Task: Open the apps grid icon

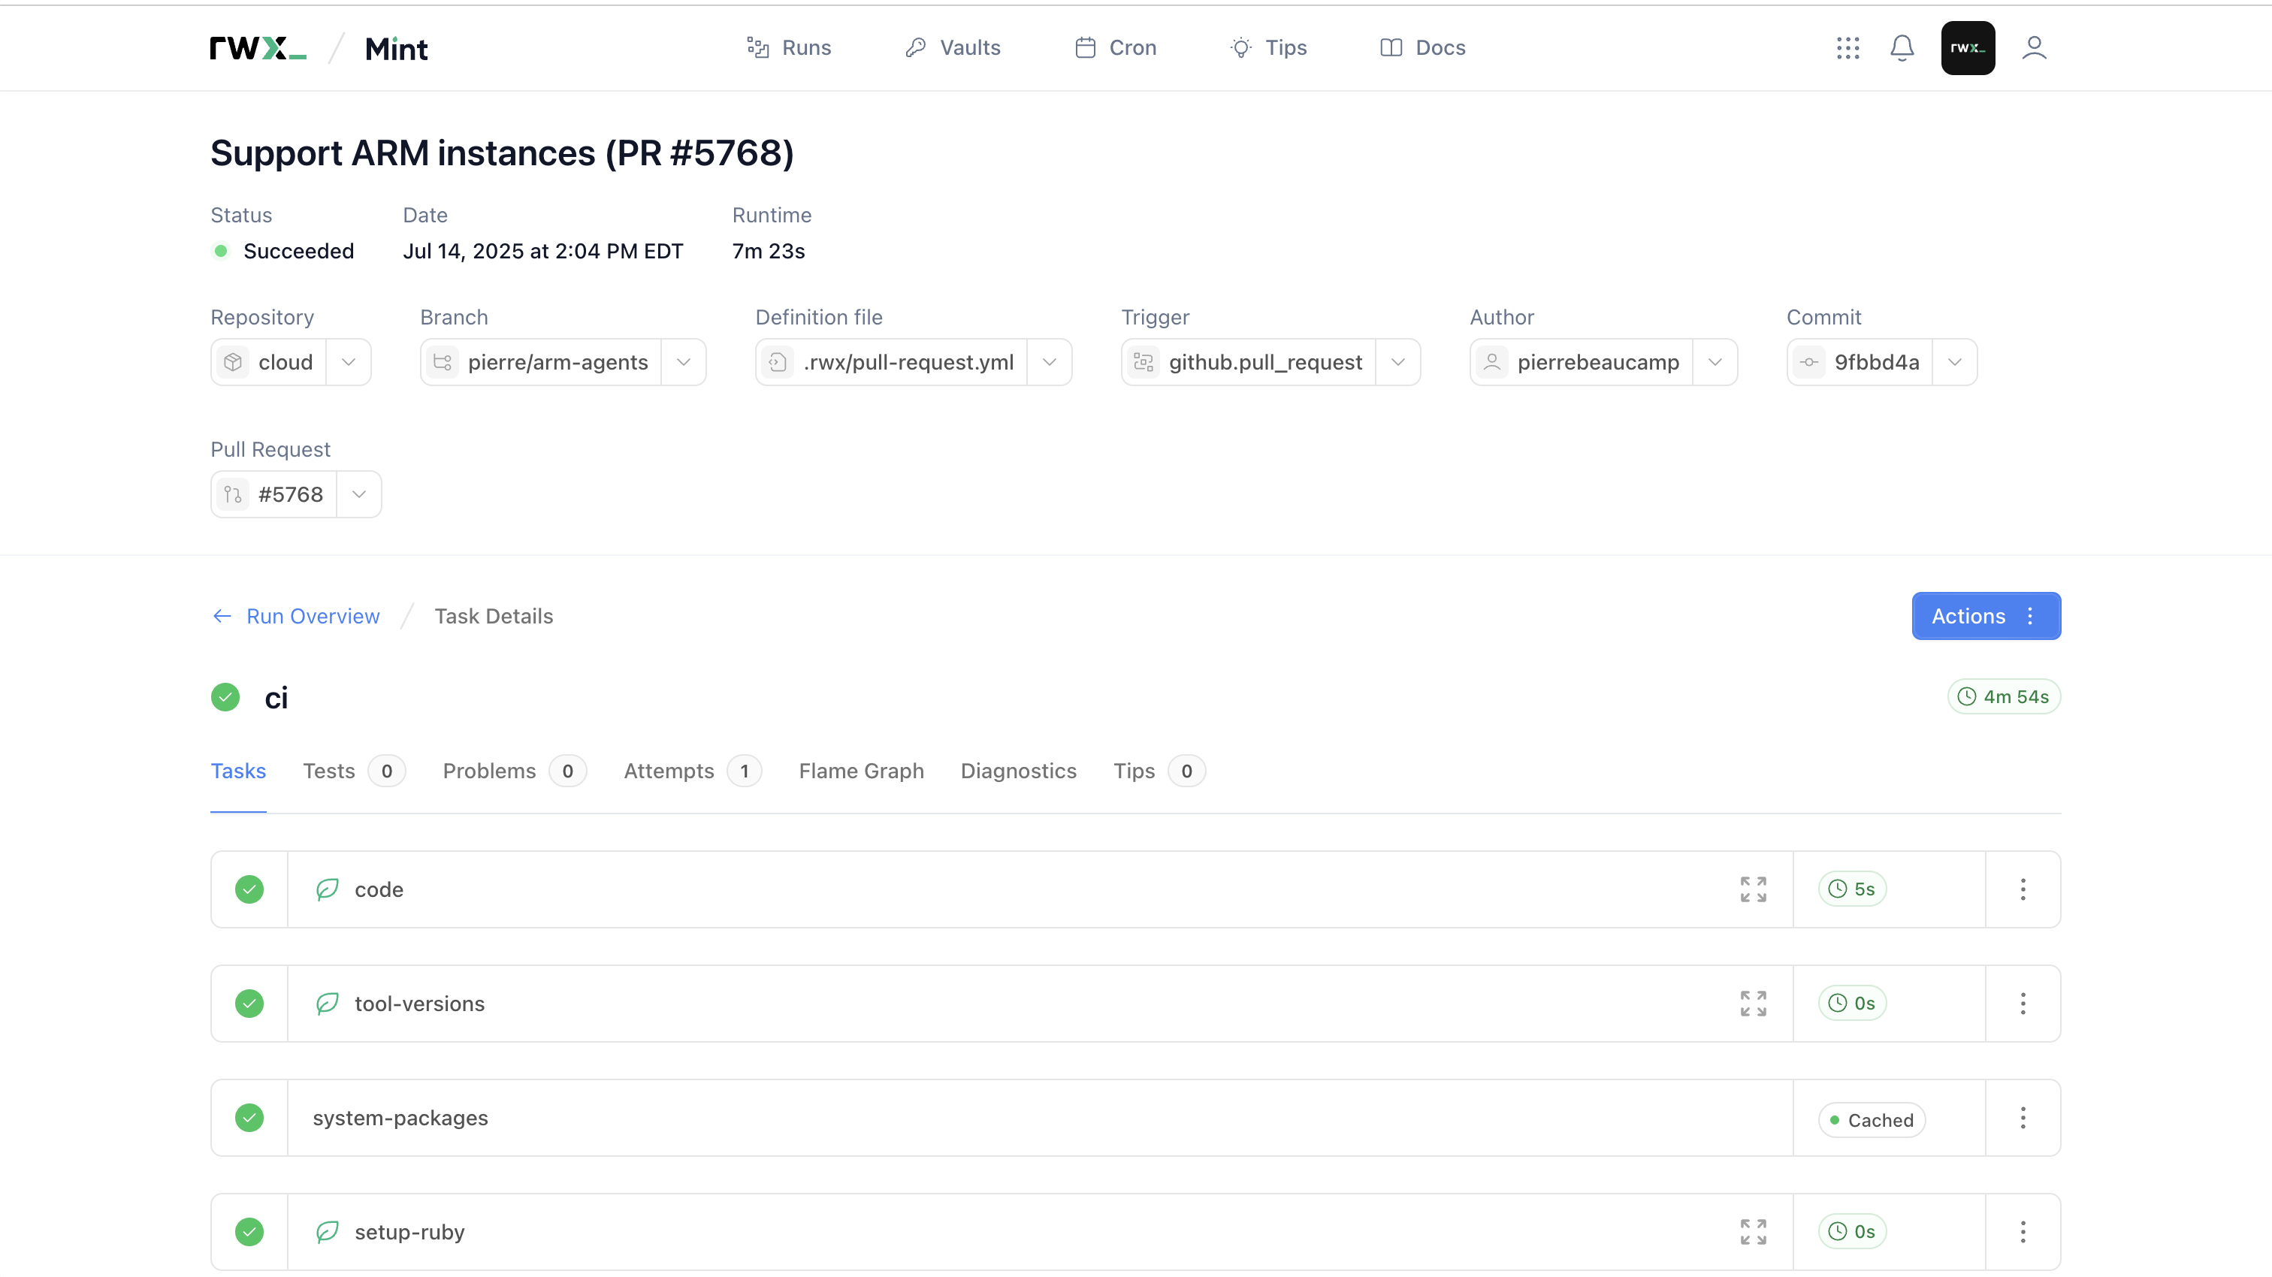Action: pyautogui.click(x=1848, y=47)
